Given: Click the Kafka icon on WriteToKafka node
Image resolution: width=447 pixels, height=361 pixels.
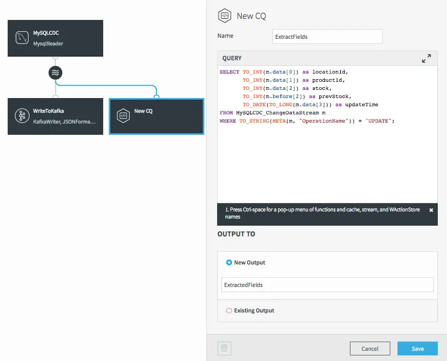Looking at the screenshot, I should click(21, 116).
